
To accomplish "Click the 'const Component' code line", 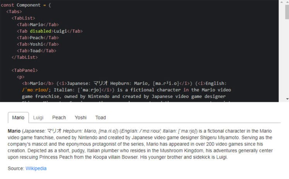I will tap(26, 5).
